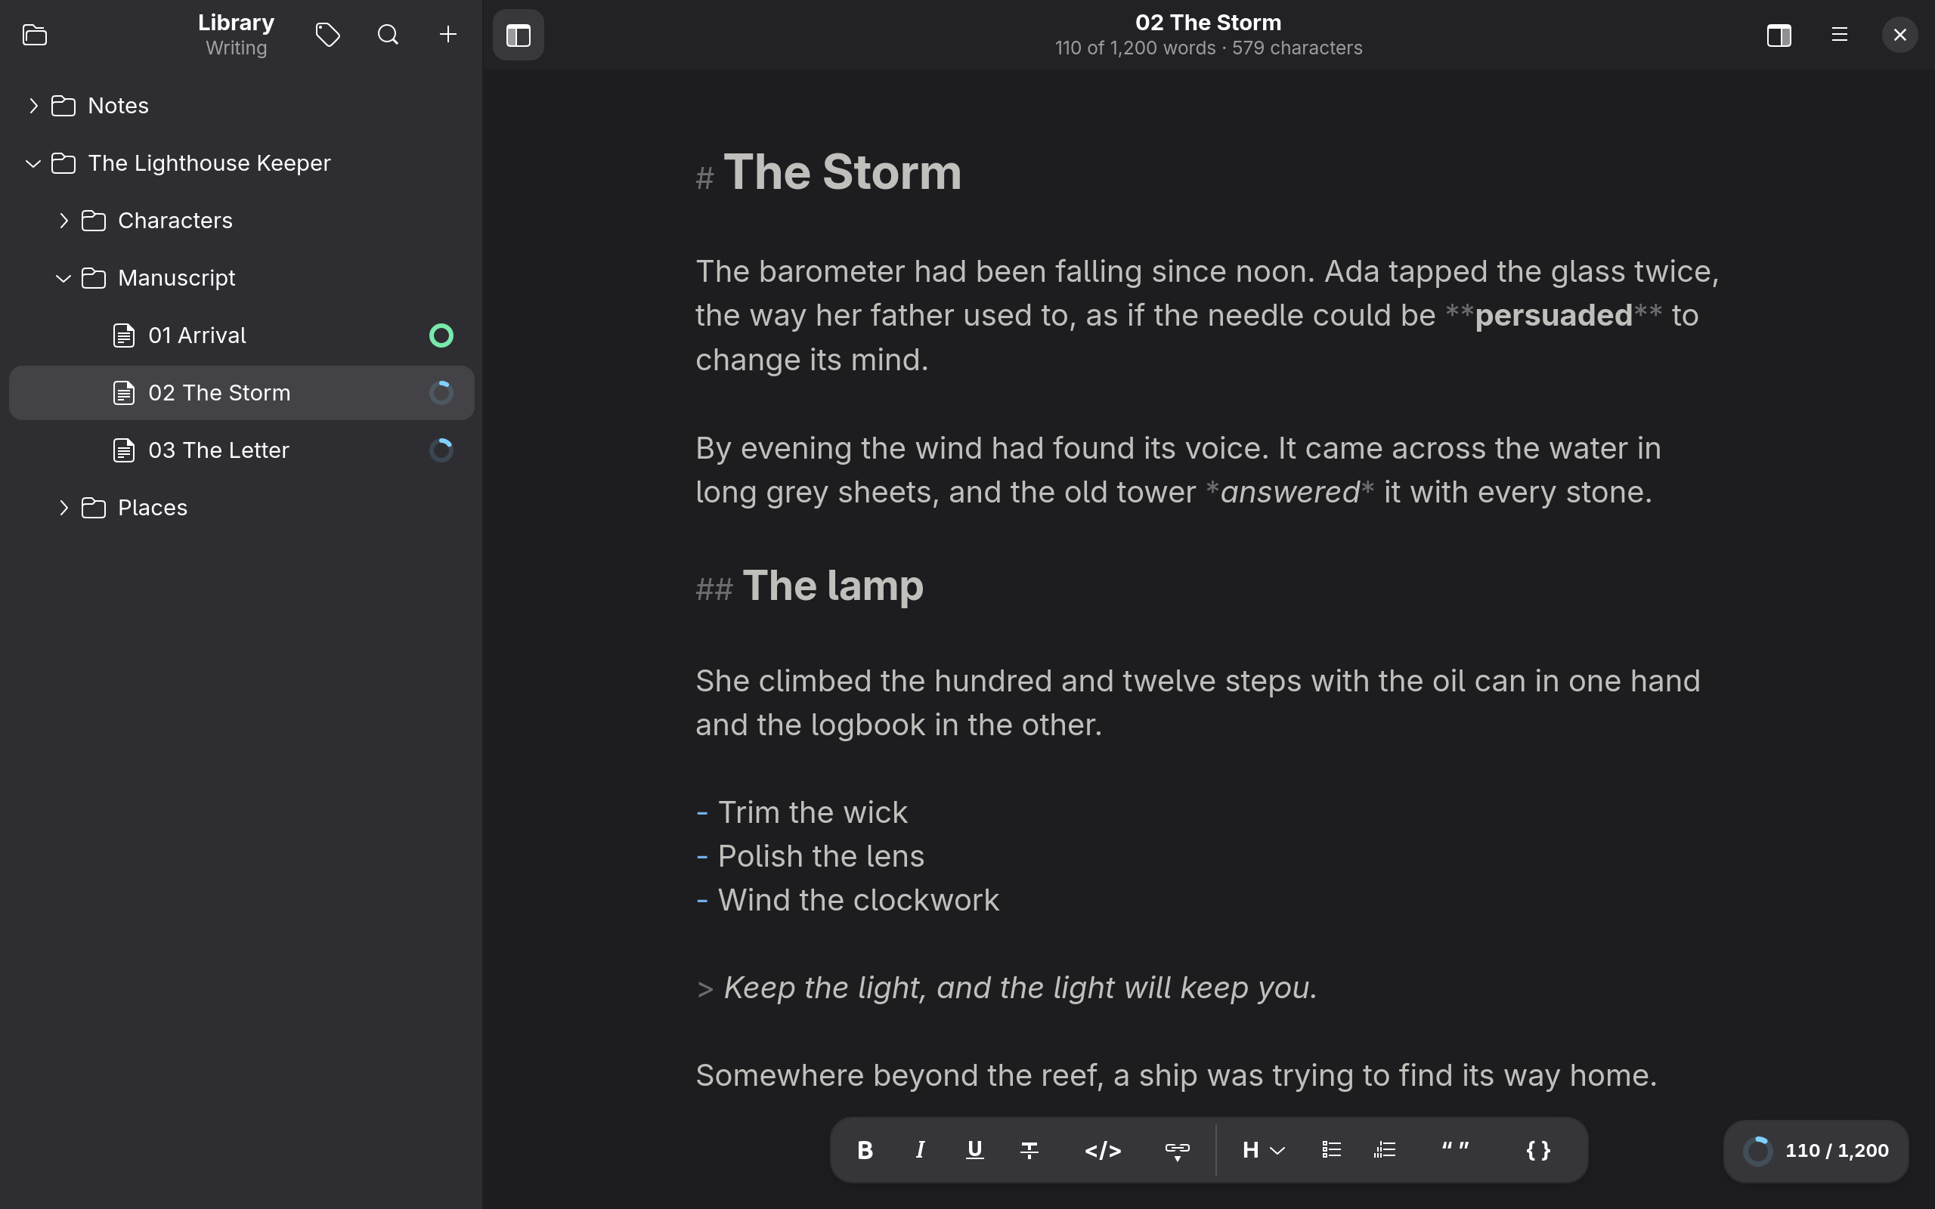Click the green goal ring for 01 Arrival
This screenshot has height=1209, width=1935.
pos(441,335)
